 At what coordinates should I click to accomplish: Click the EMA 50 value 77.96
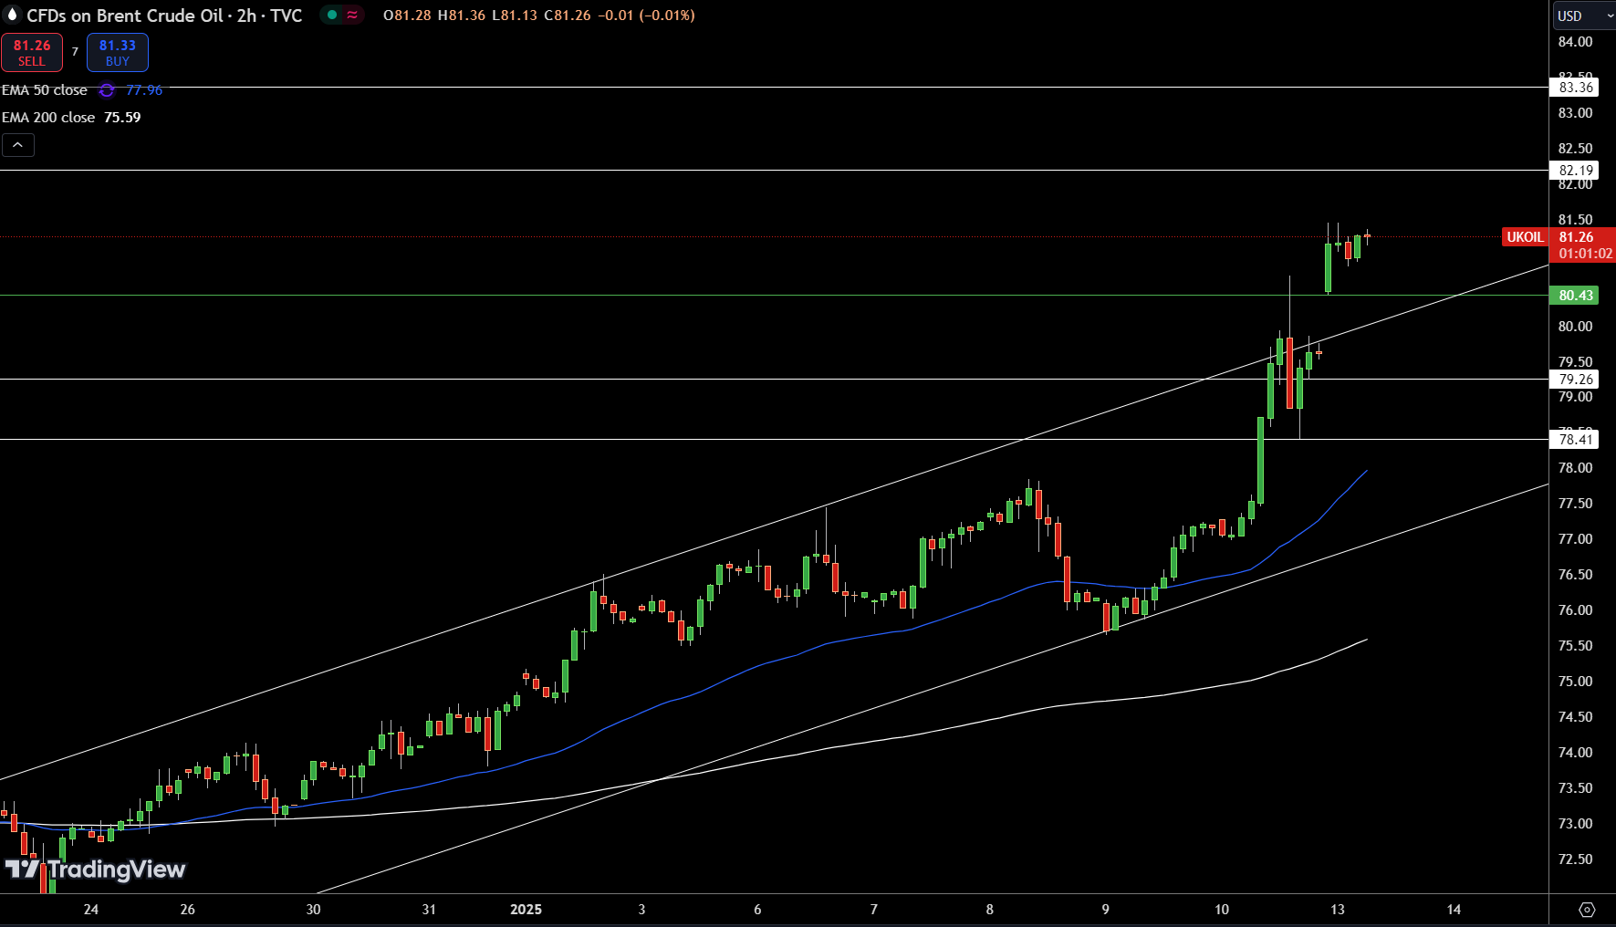(144, 90)
